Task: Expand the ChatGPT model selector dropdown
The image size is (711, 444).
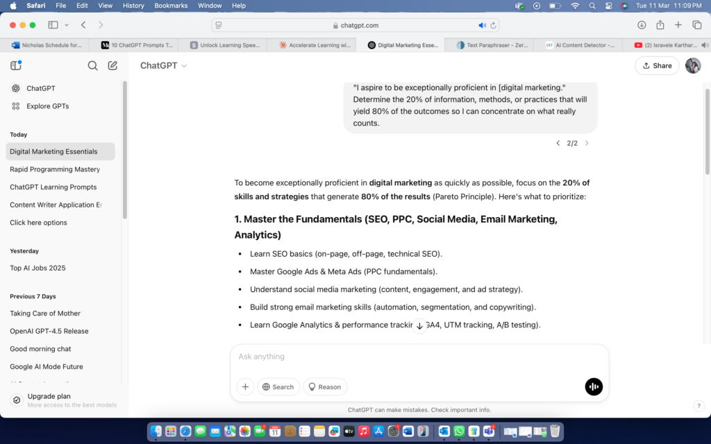Action: (x=163, y=66)
